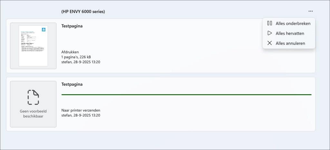Click the 'Naar printer verzenden' status text
Viewport: 330px width, 150px height.
81,110
